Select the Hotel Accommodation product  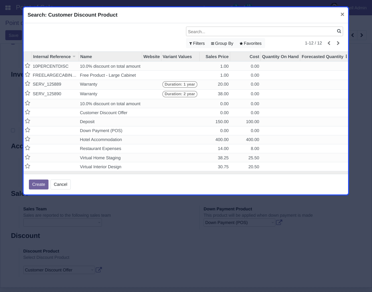101,140
